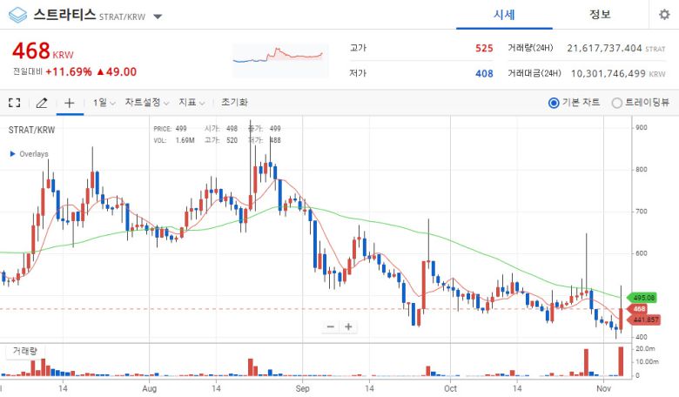
Task: Open the STRAT/KRW market pair dropdown
Action: 157,17
